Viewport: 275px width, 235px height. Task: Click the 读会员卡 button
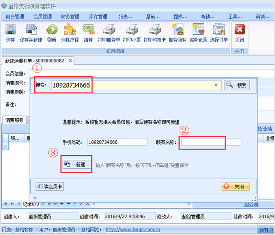pos(49,186)
